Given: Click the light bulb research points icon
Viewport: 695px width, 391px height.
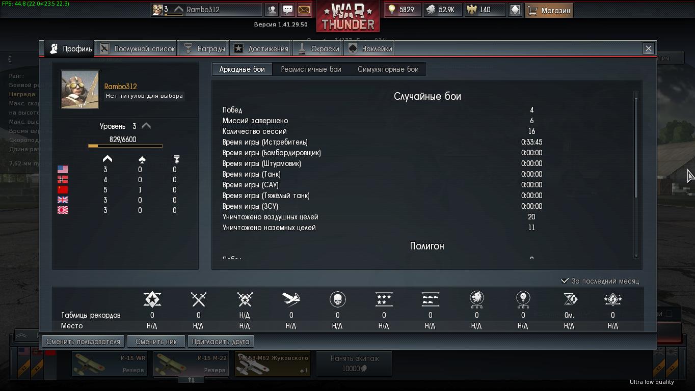Looking at the screenshot, I should [x=392, y=10].
